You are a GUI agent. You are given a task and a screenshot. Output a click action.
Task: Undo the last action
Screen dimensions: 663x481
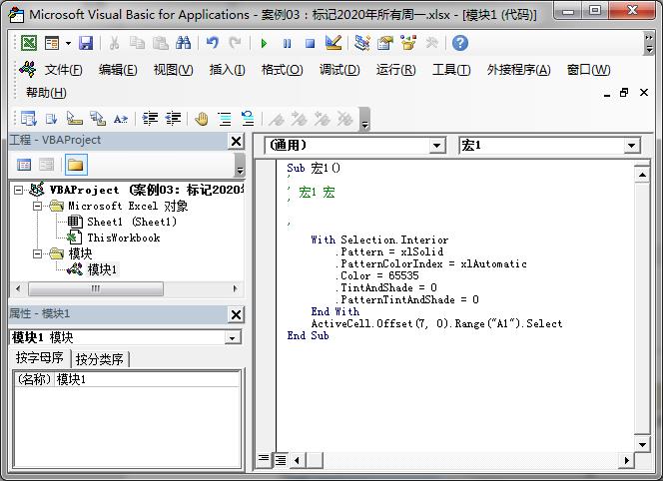pos(213,43)
